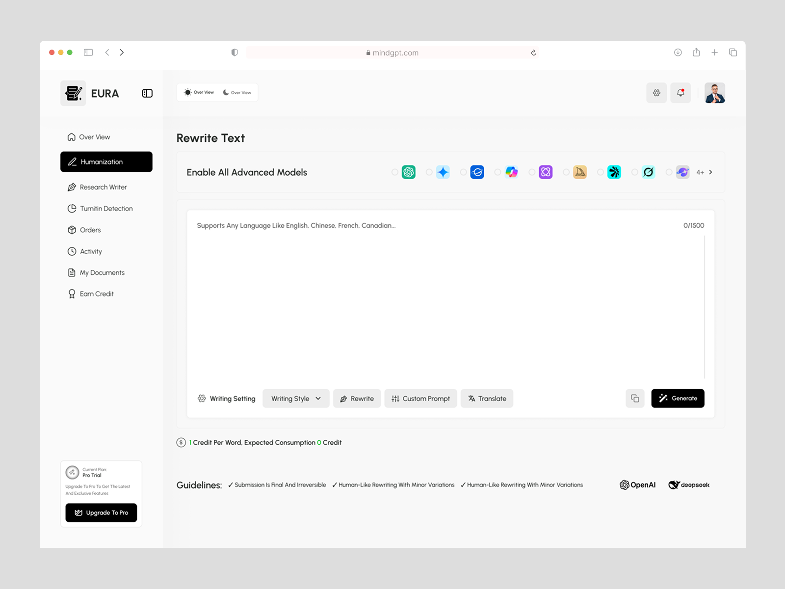This screenshot has width=785, height=589.
Task: Open the Writing Style dropdown
Action: (296, 398)
